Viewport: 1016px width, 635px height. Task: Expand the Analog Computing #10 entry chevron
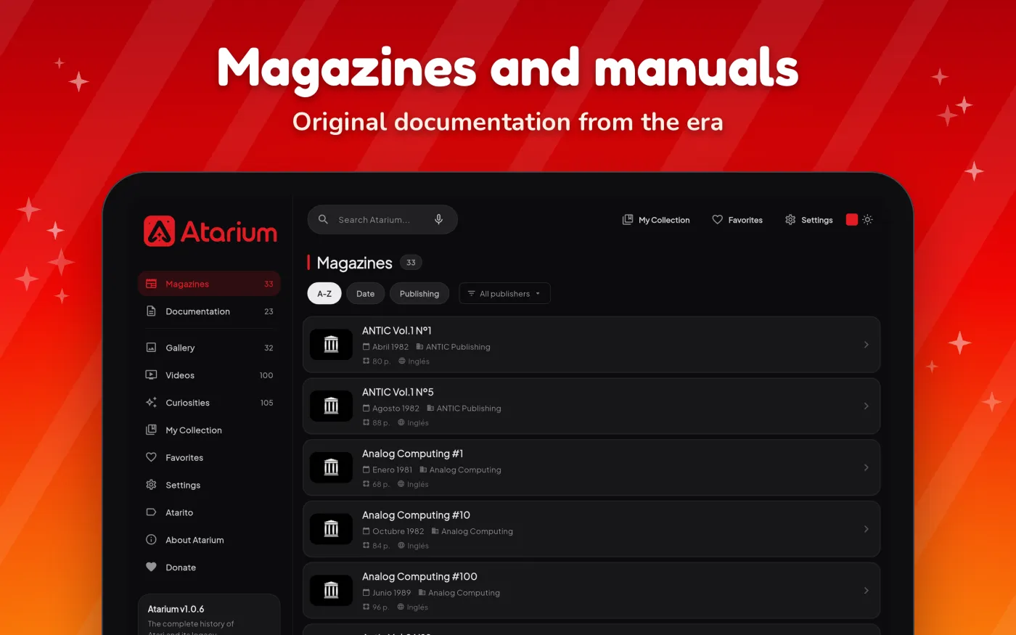point(866,529)
